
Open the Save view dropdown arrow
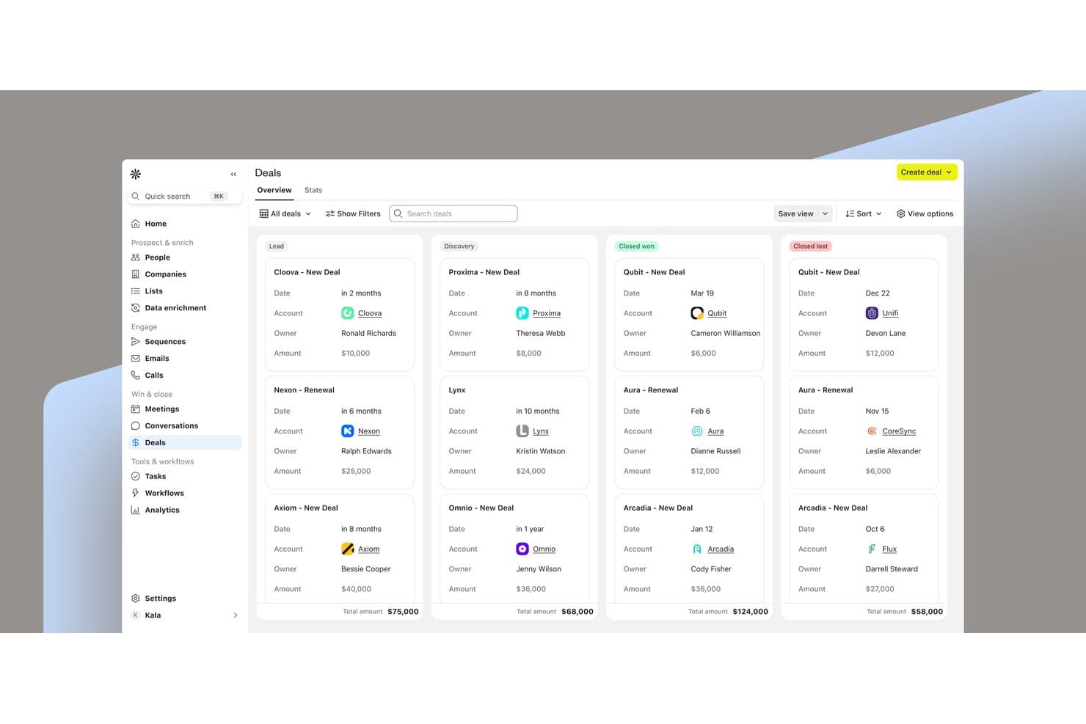(826, 214)
